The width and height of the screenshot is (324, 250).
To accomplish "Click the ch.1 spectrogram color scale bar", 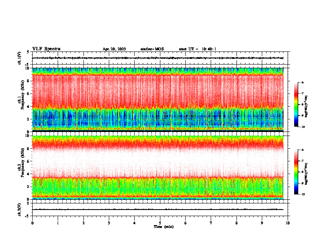I will (296, 105).
